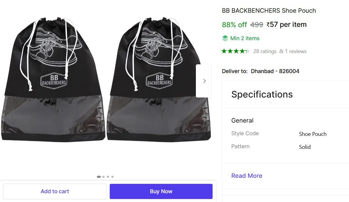This screenshot has width=349, height=202.
Task: Open the 28 ratings link
Action: [x=265, y=51]
